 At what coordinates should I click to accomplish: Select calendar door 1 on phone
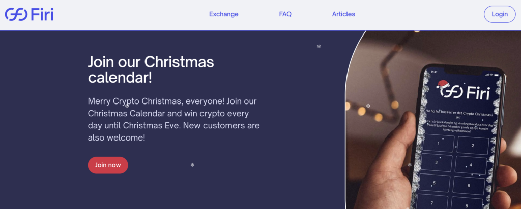[439, 143]
